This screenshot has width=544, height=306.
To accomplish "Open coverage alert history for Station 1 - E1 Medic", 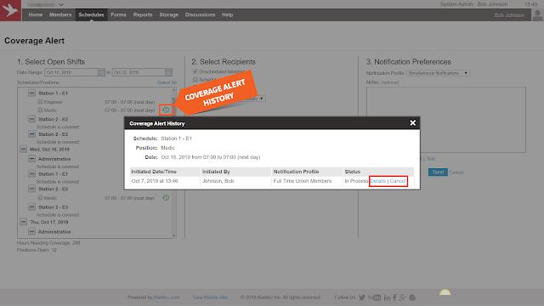I will 166,110.
